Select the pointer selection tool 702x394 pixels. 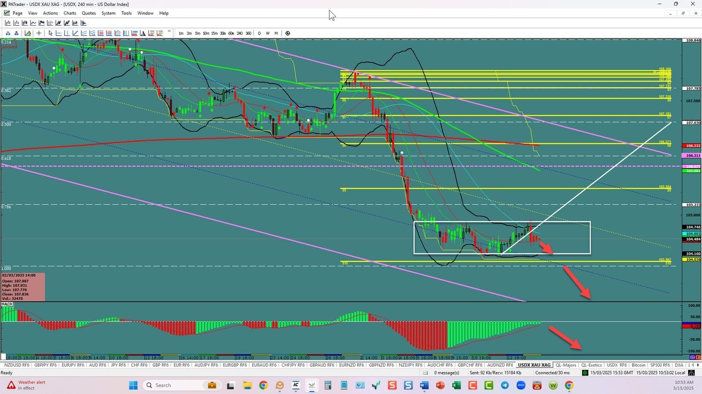[x=50, y=33]
